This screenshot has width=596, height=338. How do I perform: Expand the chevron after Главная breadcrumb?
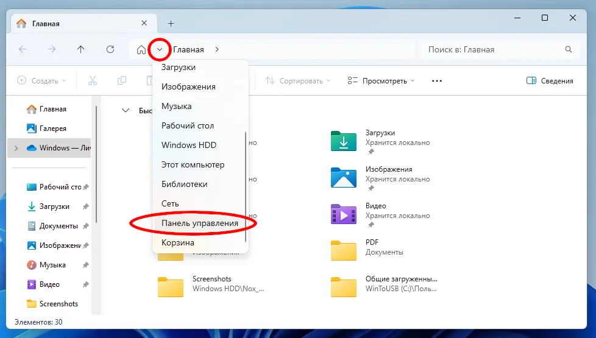tap(217, 49)
